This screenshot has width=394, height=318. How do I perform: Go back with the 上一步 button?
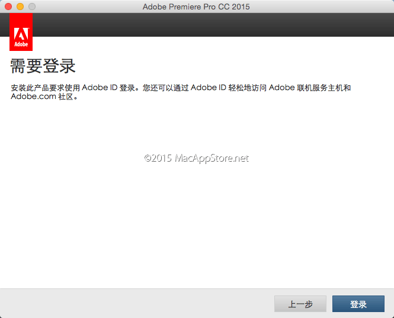pos(300,304)
